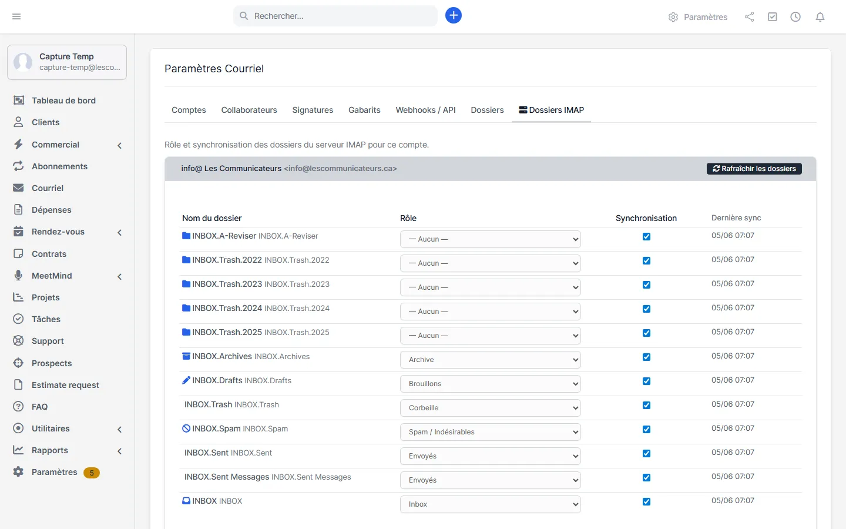Toggle sync checkbox for INBOX.Trash row
This screenshot has height=529, width=846.
(x=646, y=405)
